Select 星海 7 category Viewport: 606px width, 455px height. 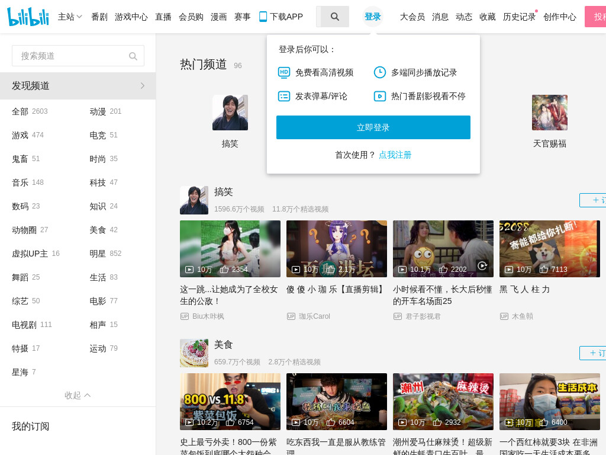pos(24,372)
